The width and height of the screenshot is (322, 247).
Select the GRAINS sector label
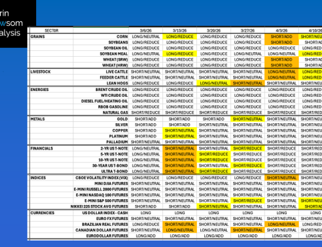[37, 37]
